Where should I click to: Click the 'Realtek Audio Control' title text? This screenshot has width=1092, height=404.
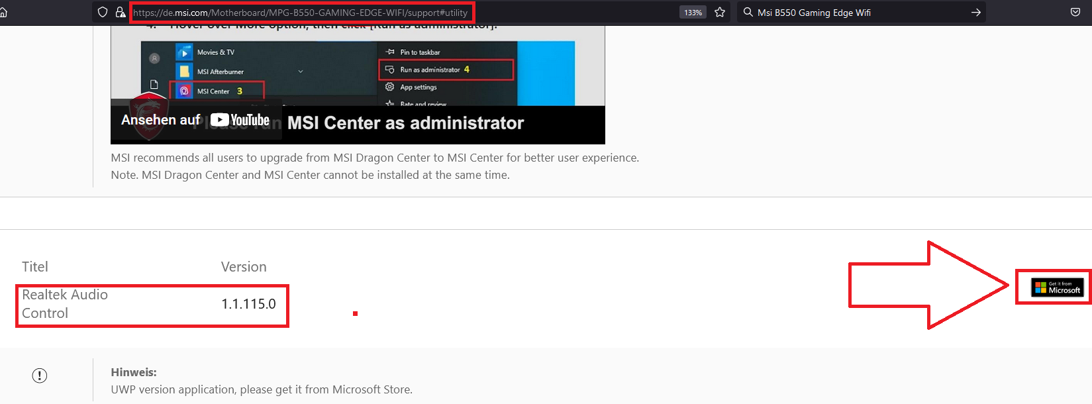65,304
